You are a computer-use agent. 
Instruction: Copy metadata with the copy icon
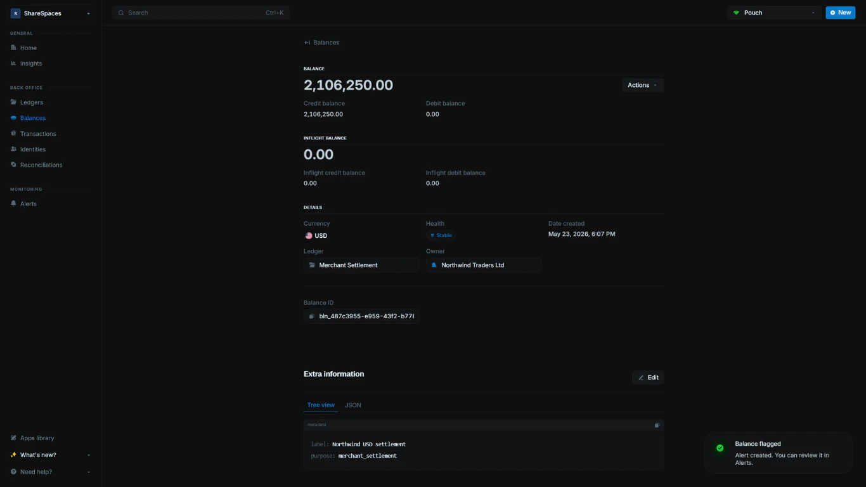pos(657,425)
